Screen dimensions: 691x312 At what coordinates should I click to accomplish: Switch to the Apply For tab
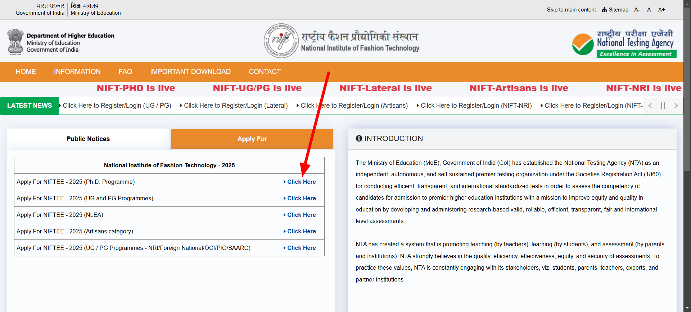pos(252,139)
